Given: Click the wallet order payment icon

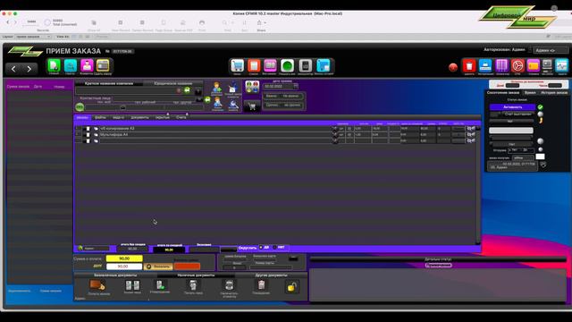Looking at the screenshot, I should click(x=97, y=284).
